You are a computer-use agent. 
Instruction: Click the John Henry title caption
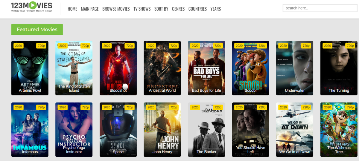click(162, 152)
